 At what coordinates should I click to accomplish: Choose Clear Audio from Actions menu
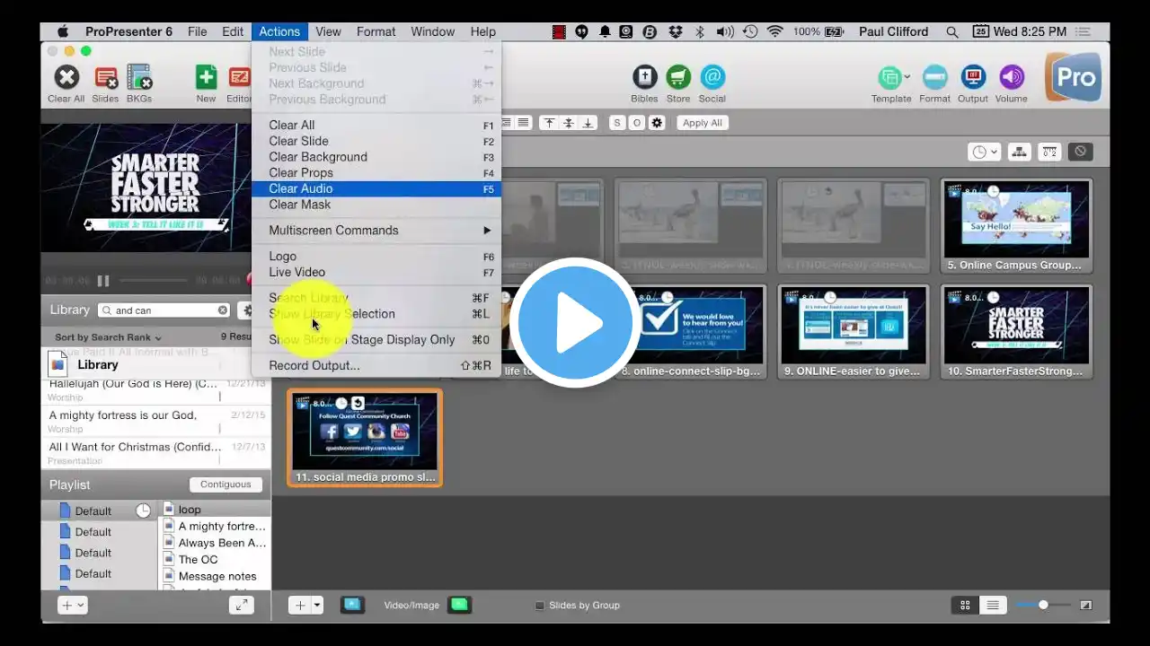click(x=376, y=188)
